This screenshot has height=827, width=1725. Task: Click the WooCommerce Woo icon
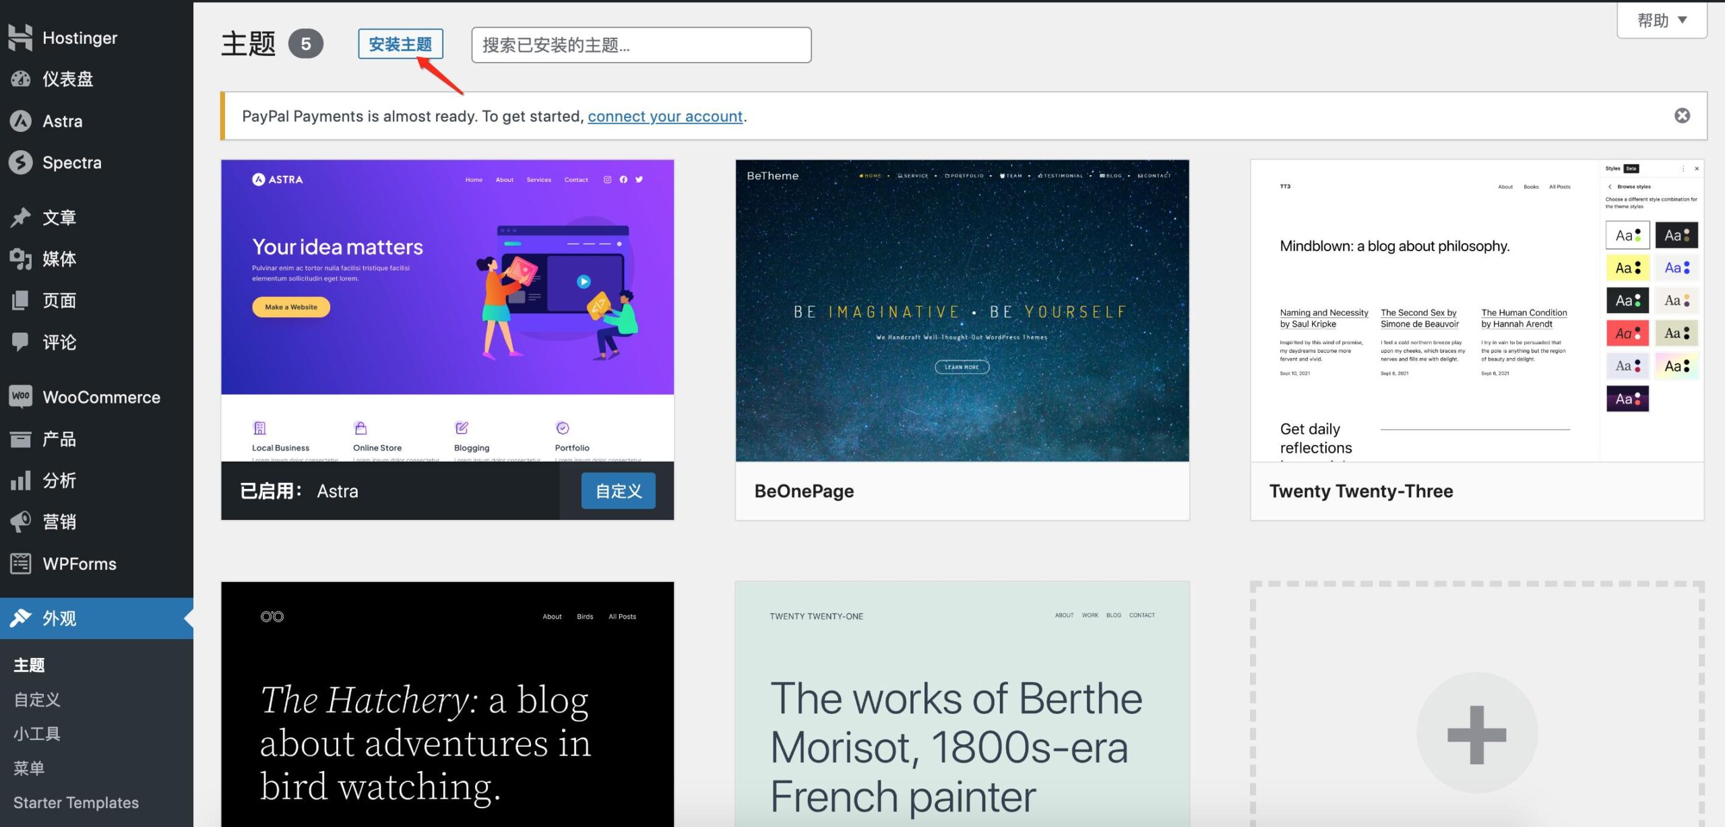point(20,397)
